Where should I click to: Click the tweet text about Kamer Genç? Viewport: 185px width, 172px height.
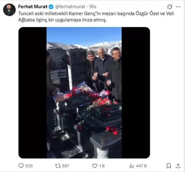point(96,17)
